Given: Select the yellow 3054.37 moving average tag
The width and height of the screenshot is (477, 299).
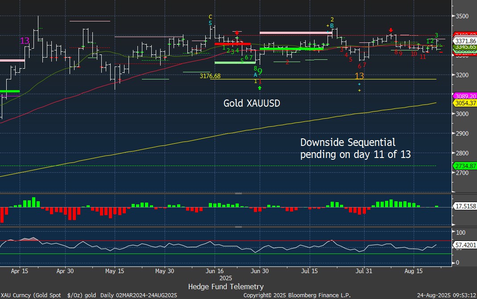Looking at the screenshot, I should [x=465, y=103].
